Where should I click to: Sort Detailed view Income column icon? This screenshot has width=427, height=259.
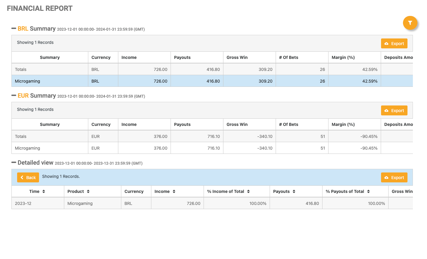[x=174, y=191]
